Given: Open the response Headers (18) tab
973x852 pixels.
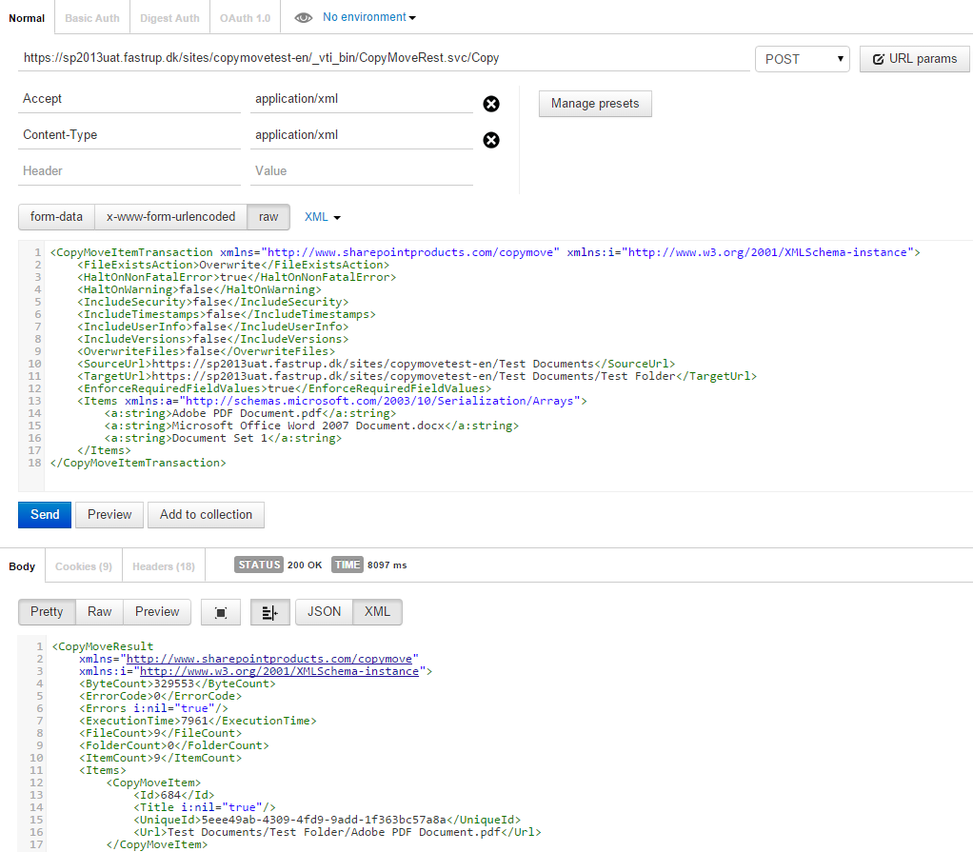Looking at the screenshot, I should pyautogui.click(x=163, y=565).
